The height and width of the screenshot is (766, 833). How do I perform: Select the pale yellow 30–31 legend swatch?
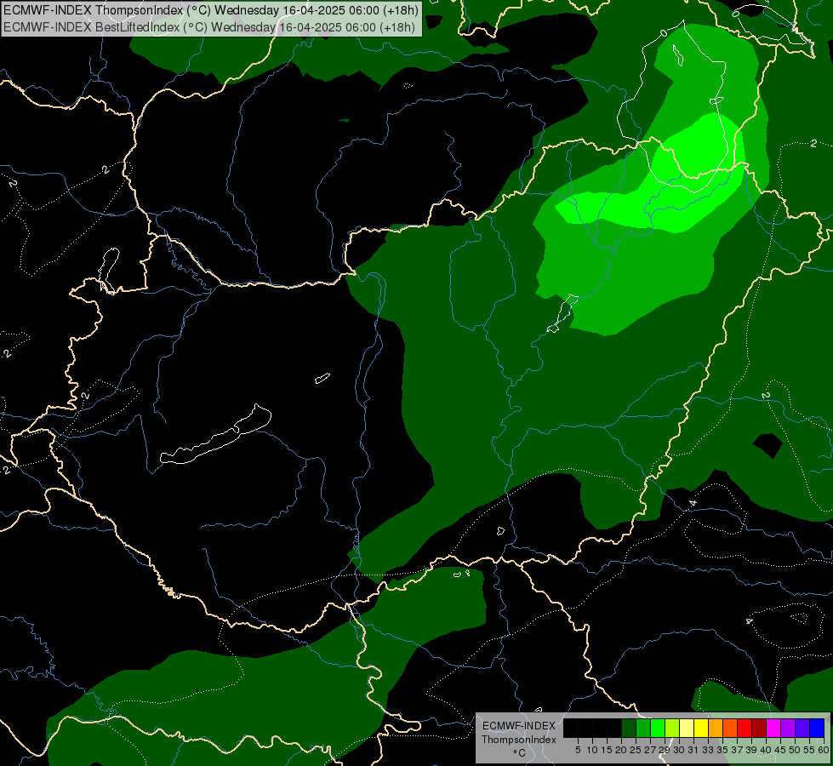pos(687,728)
